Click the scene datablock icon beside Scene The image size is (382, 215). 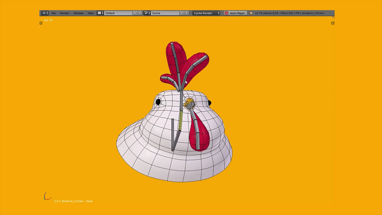[x=146, y=13]
